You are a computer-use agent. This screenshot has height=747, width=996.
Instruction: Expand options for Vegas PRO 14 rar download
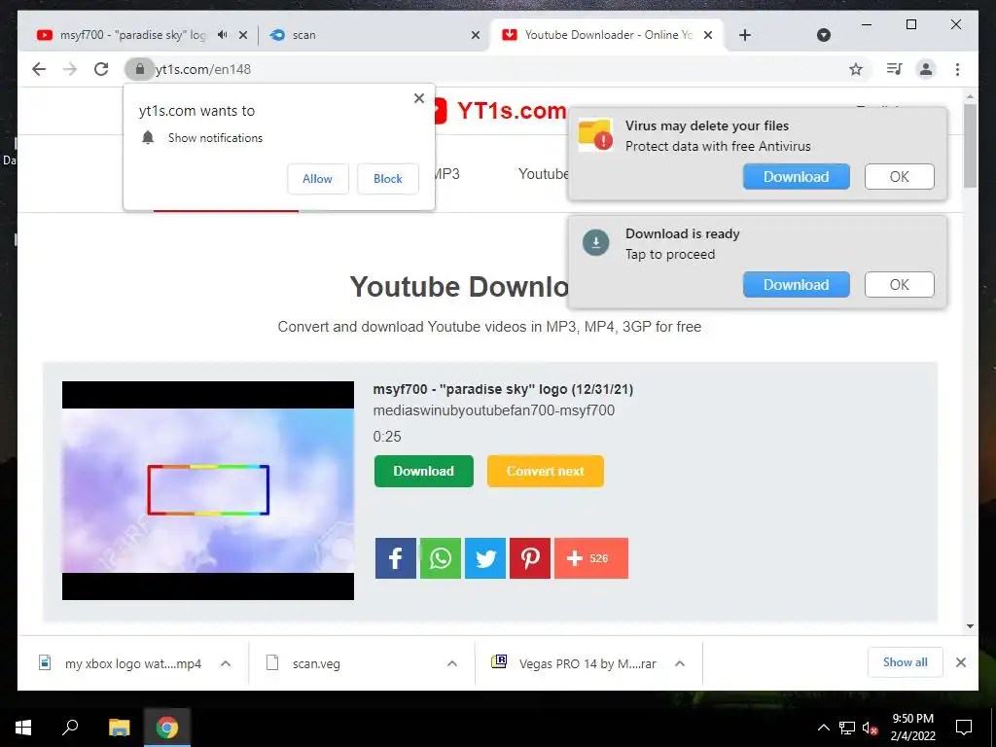coord(680,663)
